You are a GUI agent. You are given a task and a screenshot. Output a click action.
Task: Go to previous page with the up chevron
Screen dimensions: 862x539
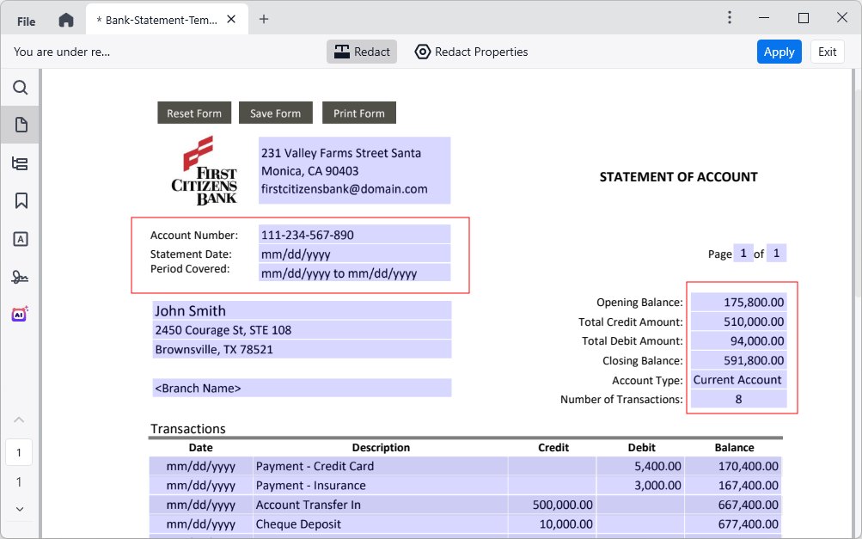[x=19, y=420]
